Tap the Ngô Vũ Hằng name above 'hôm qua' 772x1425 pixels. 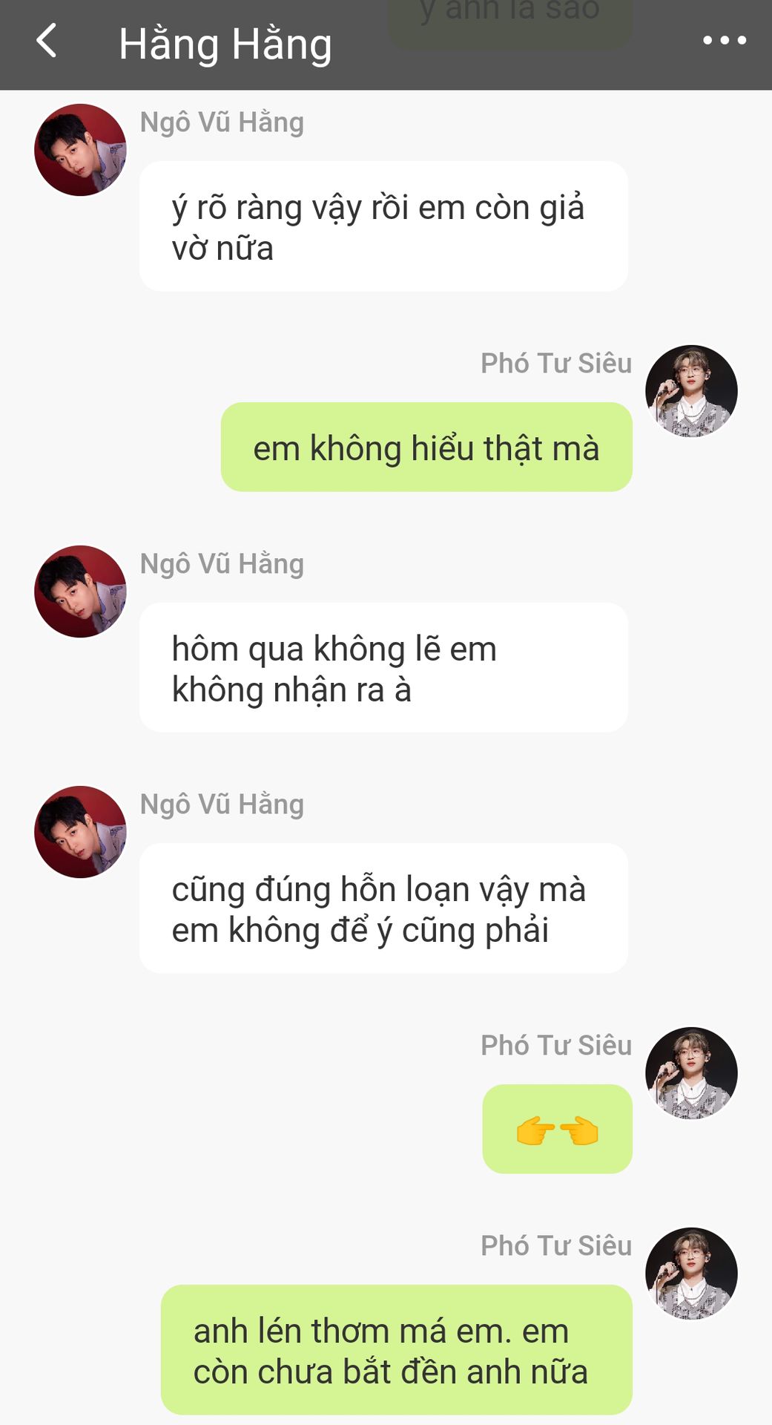(222, 564)
